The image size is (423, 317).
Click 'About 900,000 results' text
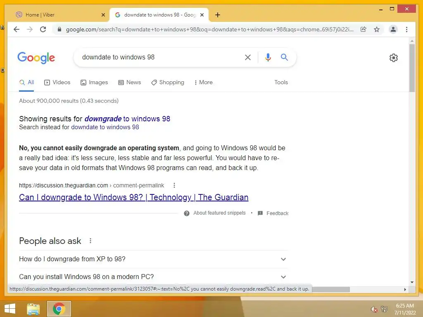(x=69, y=101)
